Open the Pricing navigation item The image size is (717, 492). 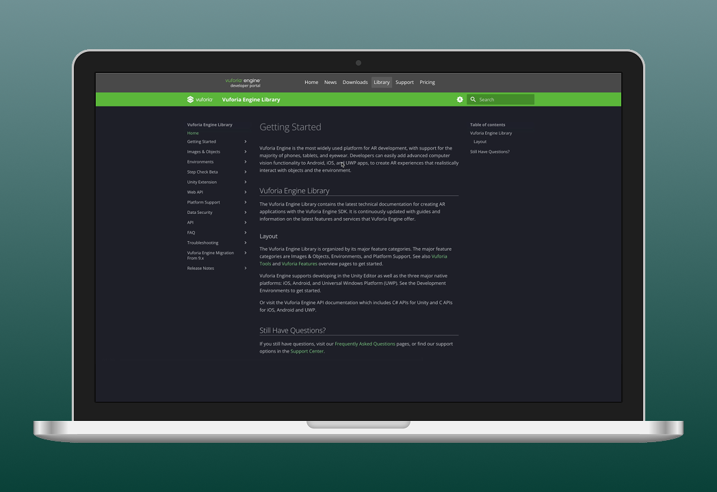click(x=427, y=82)
